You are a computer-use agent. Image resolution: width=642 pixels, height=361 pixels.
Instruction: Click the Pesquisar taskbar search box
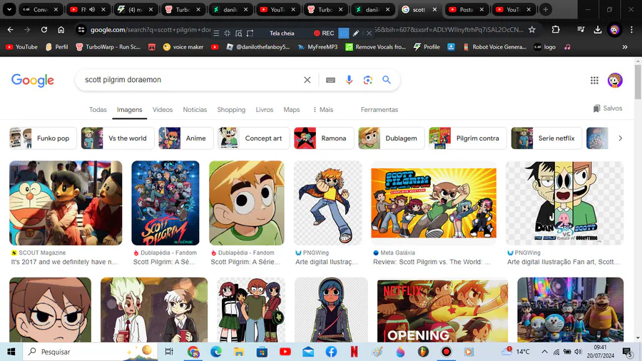pos(90,352)
